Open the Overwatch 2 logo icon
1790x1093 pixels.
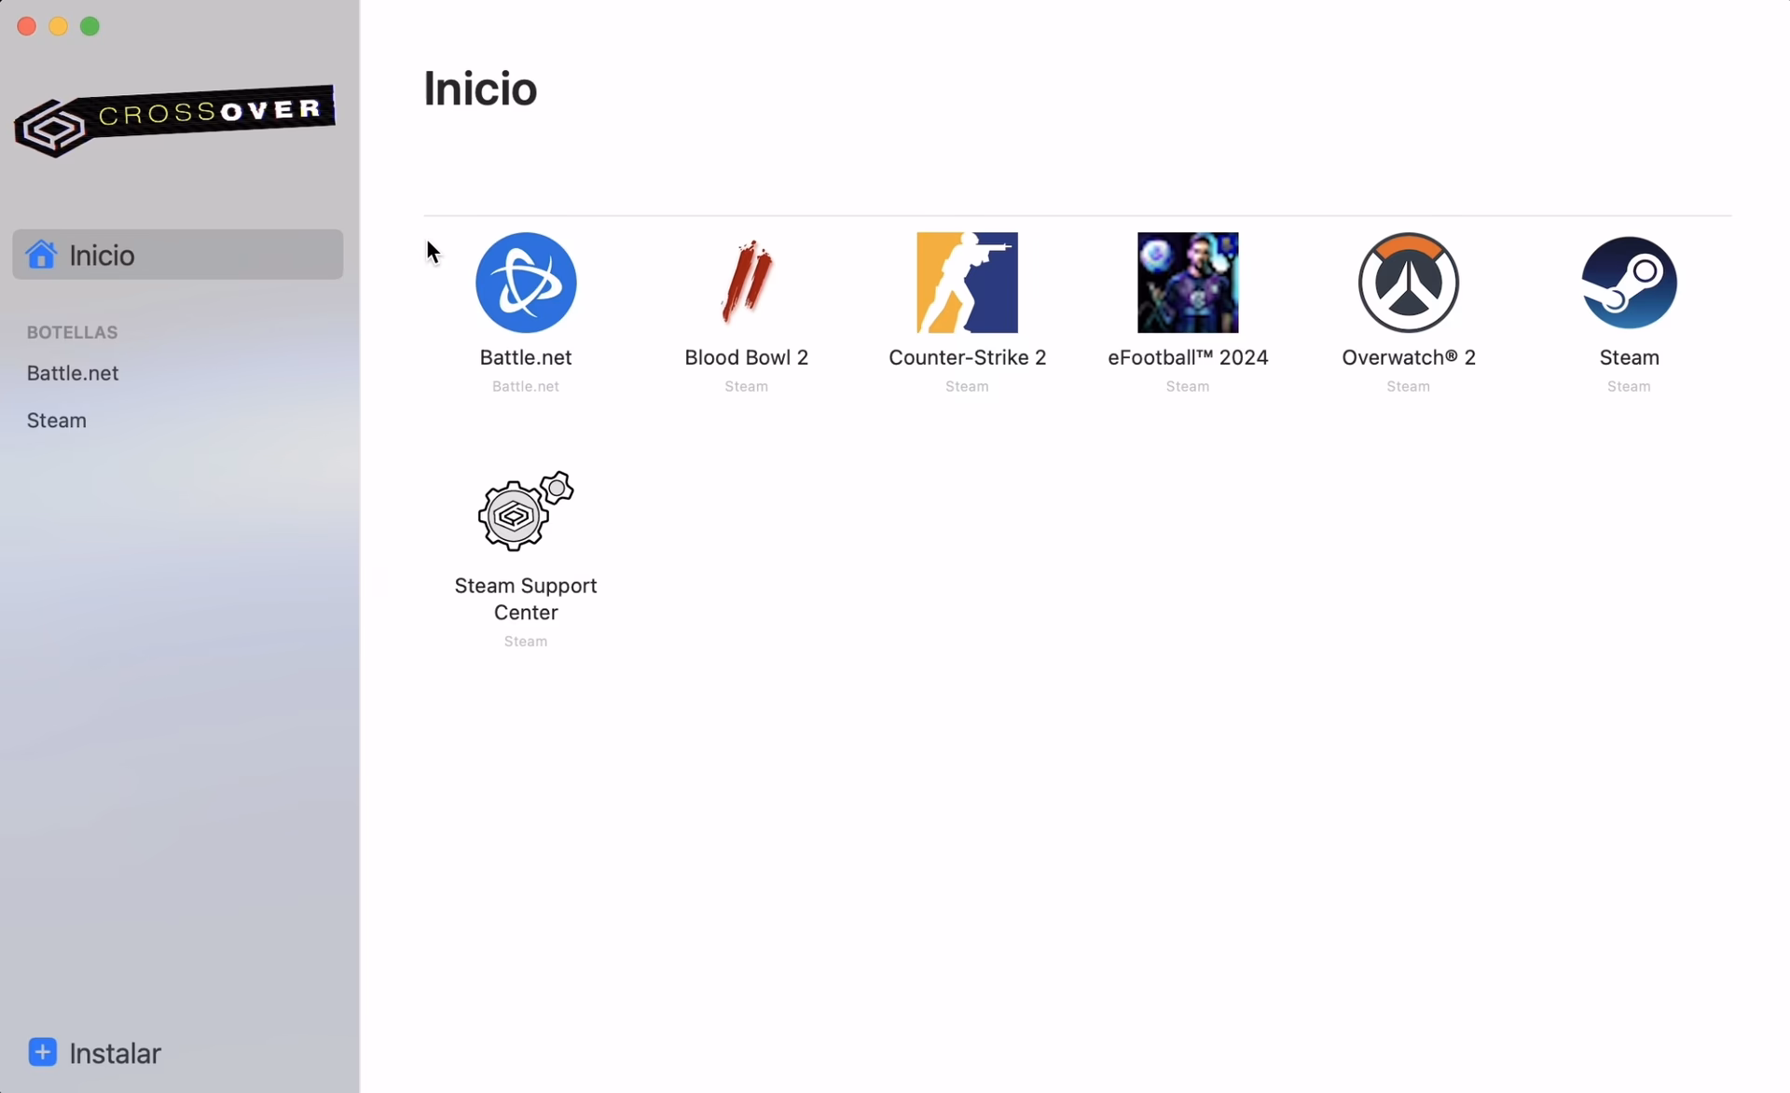point(1409,283)
